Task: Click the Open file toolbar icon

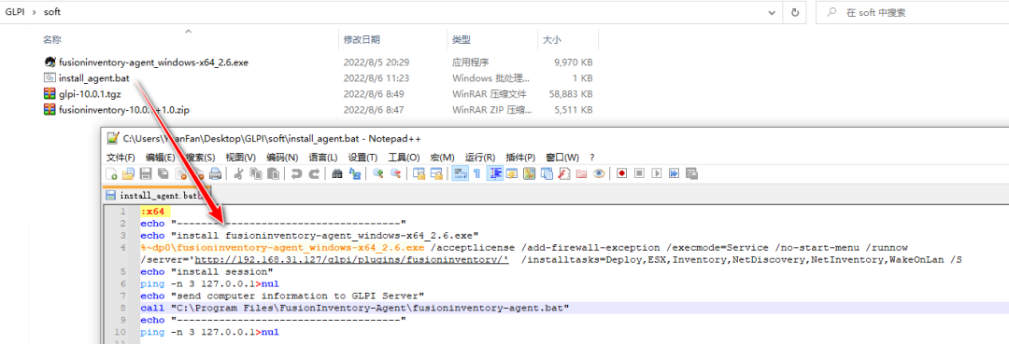Action: pos(128,173)
